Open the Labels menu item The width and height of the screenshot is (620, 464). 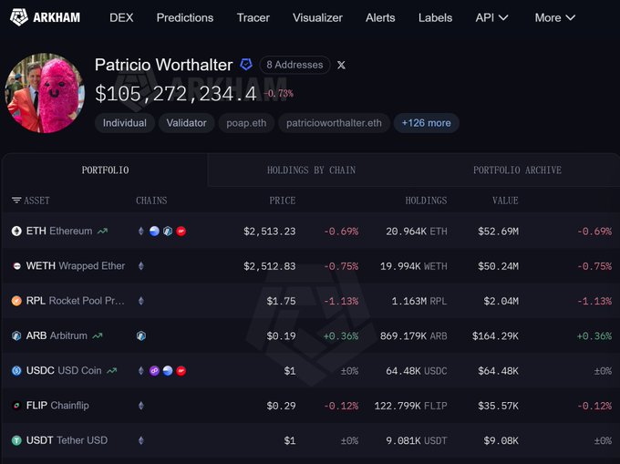435,18
